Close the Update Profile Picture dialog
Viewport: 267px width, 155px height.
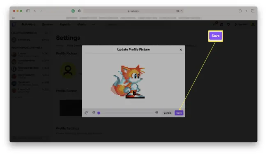coord(181,49)
